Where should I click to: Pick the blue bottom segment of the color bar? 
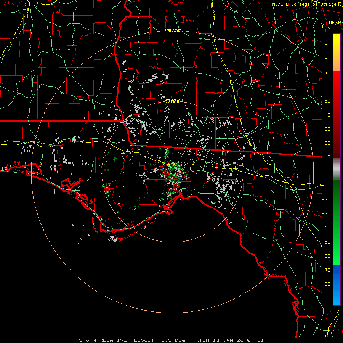pos(337,285)
